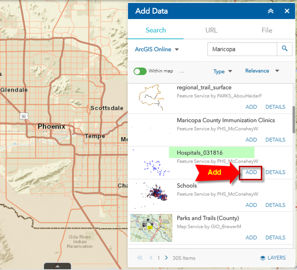Click the search magnifier icon
This screenshot has width=297, height=270.
coord(284,49)
